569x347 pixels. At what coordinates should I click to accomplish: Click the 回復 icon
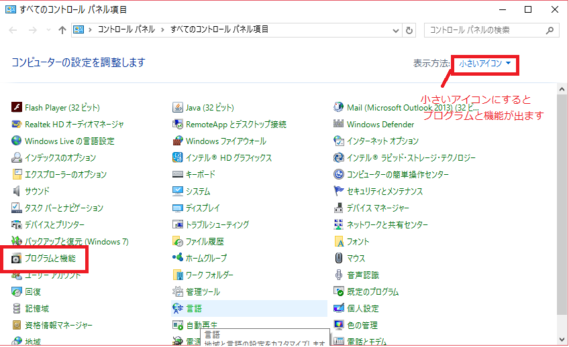coord(17,291)
